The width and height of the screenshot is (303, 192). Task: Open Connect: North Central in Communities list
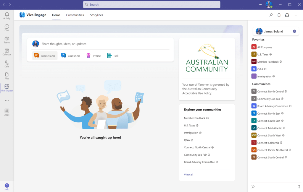(269, 91)
